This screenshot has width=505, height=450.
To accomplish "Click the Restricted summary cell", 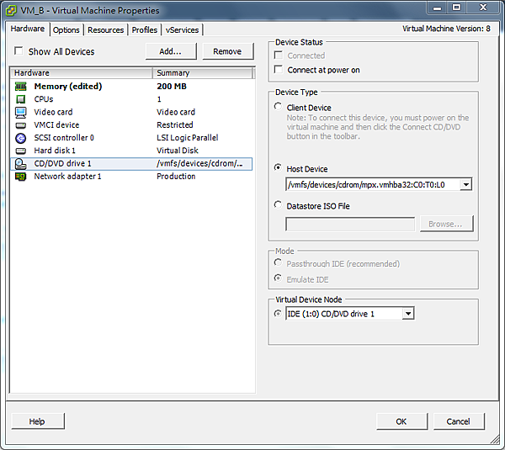I will [175, 124].
